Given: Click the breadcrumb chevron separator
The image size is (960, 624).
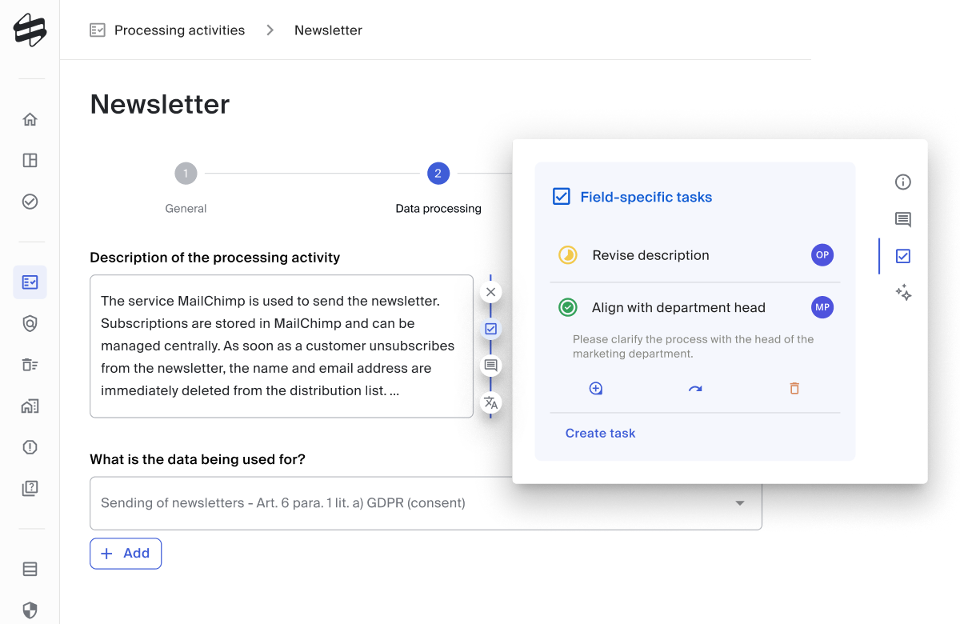Looking at the screenshot, I should [270, 30].
